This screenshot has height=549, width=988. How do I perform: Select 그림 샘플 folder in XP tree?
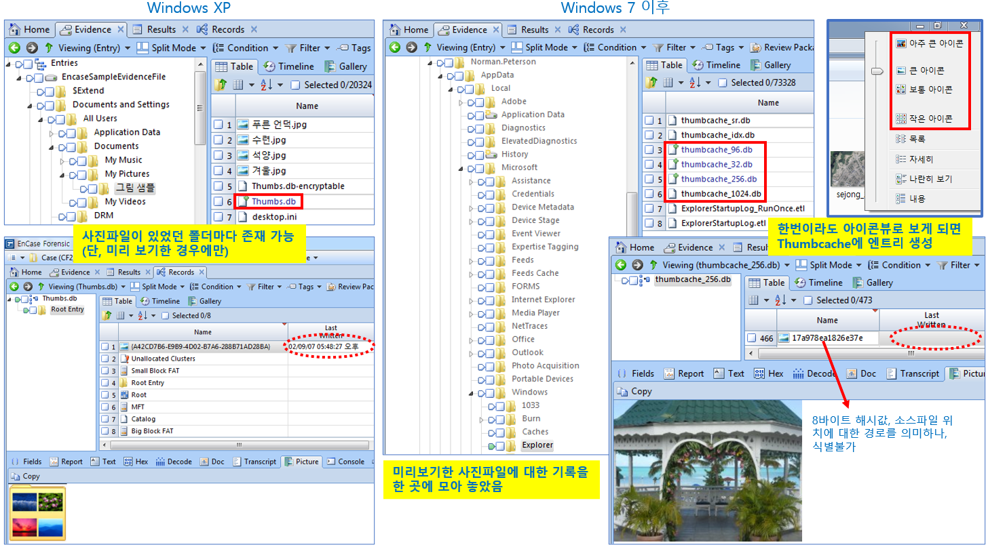click(135, 188)
